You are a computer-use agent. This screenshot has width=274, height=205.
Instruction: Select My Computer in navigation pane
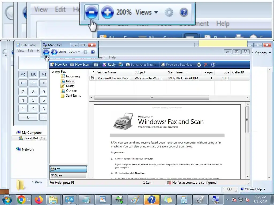pos(29,133)
